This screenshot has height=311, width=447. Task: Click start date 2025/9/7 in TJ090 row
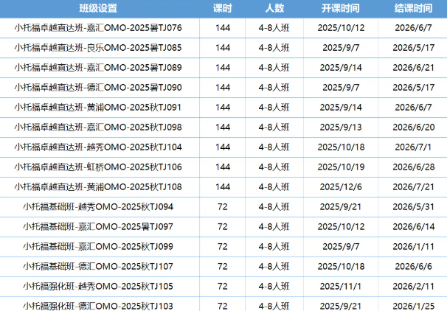tap(341, 88)
